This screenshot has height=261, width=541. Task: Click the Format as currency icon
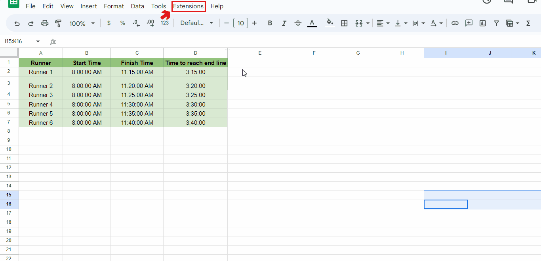[109, 23]
